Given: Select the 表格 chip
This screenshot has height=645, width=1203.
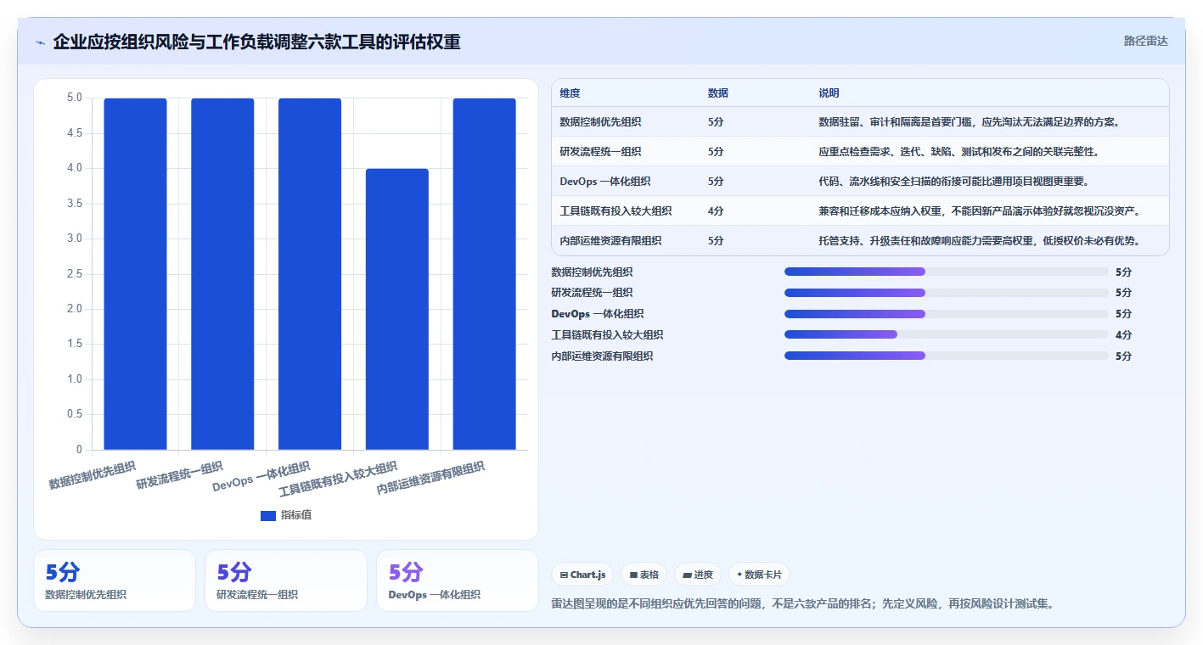Looking at the screenshot, I should [645, 575].
